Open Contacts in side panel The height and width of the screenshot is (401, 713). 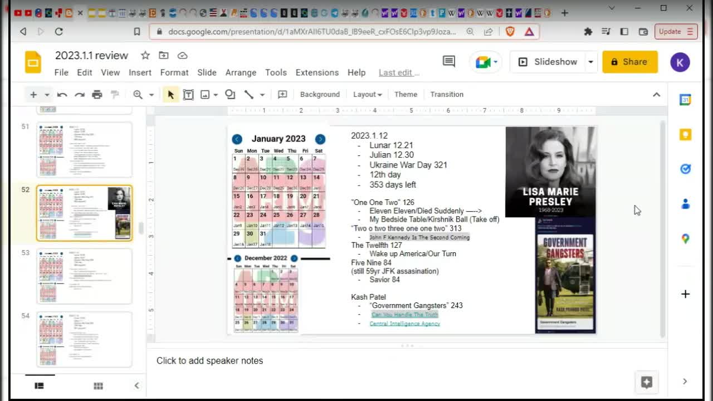(685, 204)
